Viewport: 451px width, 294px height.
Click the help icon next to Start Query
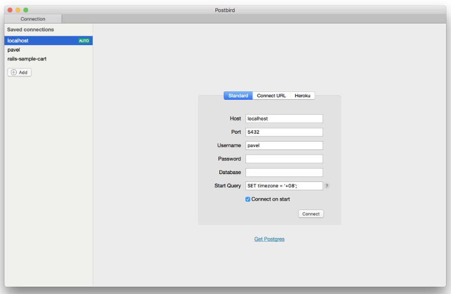pyautogui.click(x=327, y=185)
